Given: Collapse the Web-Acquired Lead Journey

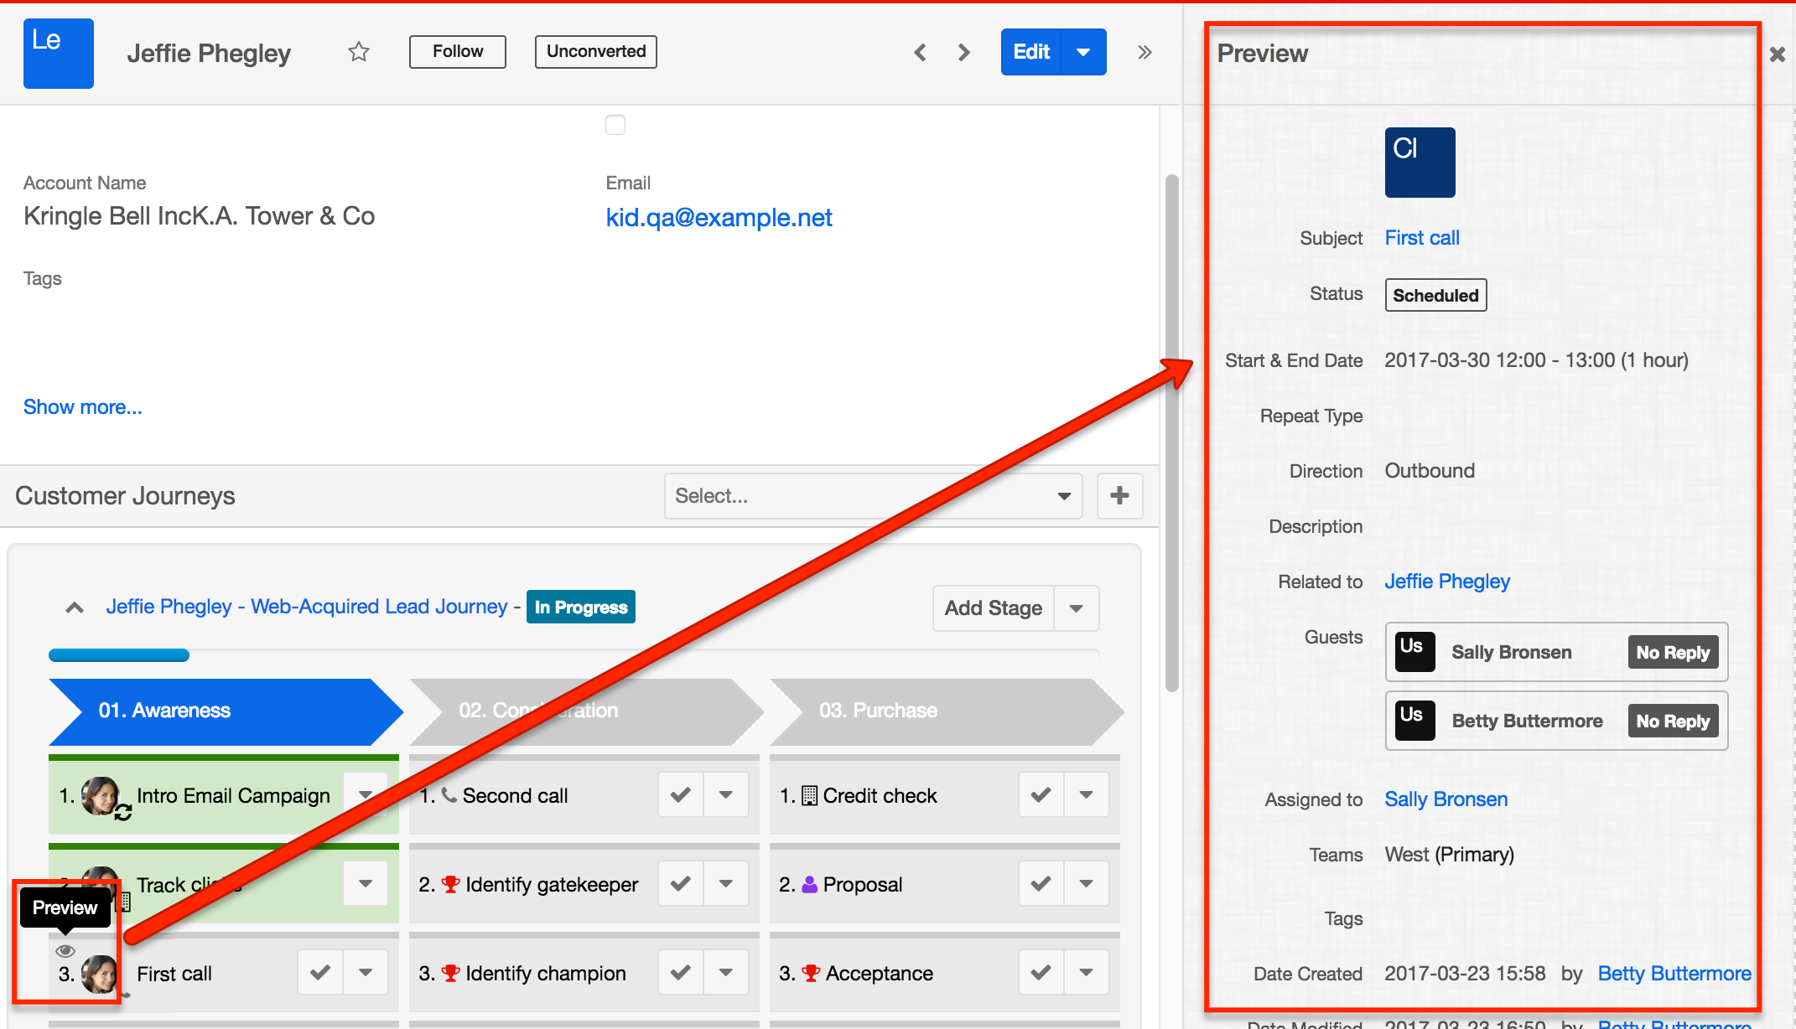Looking at the screenshot, I should tap(75, 608).
